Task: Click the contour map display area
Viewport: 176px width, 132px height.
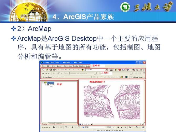Action: pos(112,102)
